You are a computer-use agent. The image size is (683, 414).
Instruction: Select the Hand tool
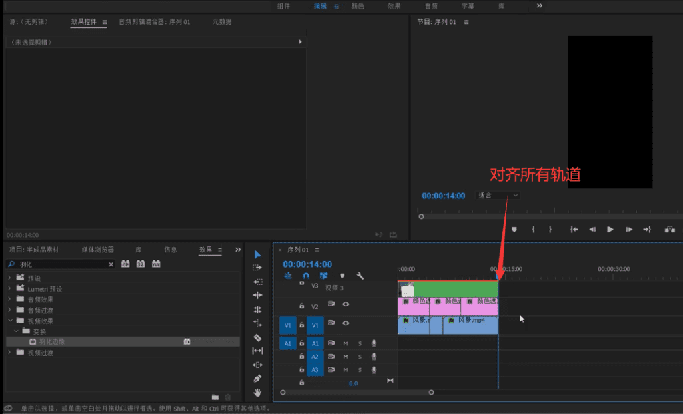coord(257,393)
